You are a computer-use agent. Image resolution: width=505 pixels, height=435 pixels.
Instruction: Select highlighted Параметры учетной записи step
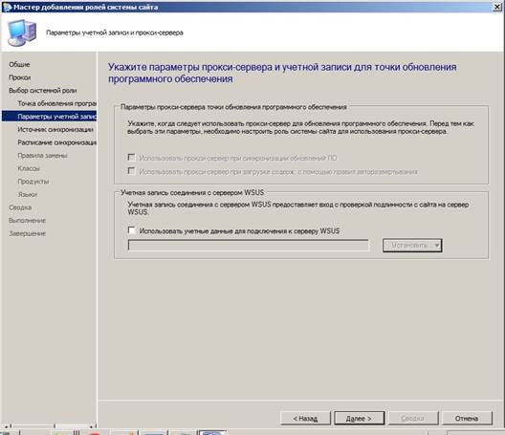click(x=49, y=117)
